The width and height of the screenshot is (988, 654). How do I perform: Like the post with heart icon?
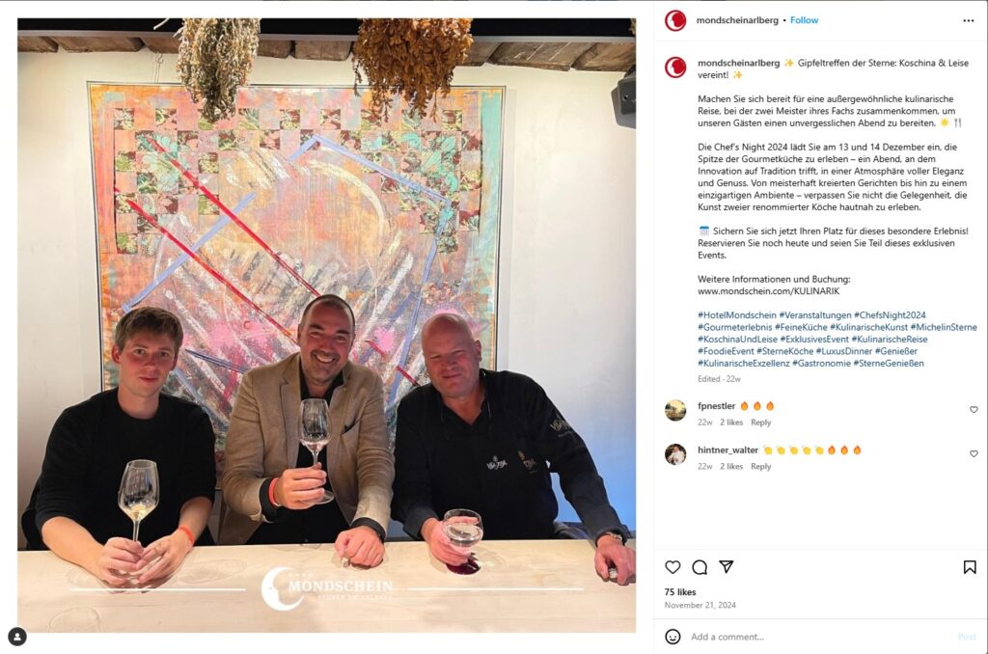pyautogui.click(x=672, y=567)
